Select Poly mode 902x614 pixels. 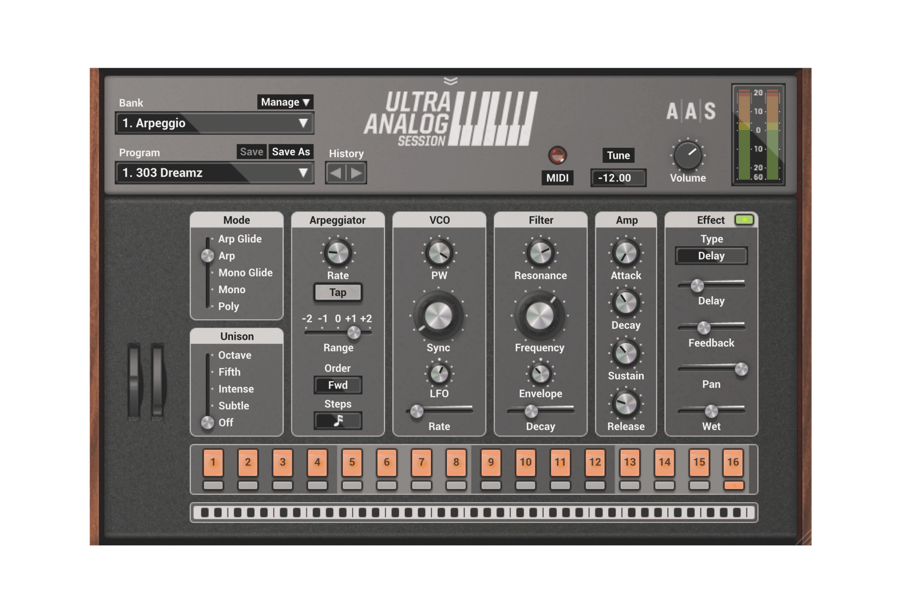[x=228, y=307]
